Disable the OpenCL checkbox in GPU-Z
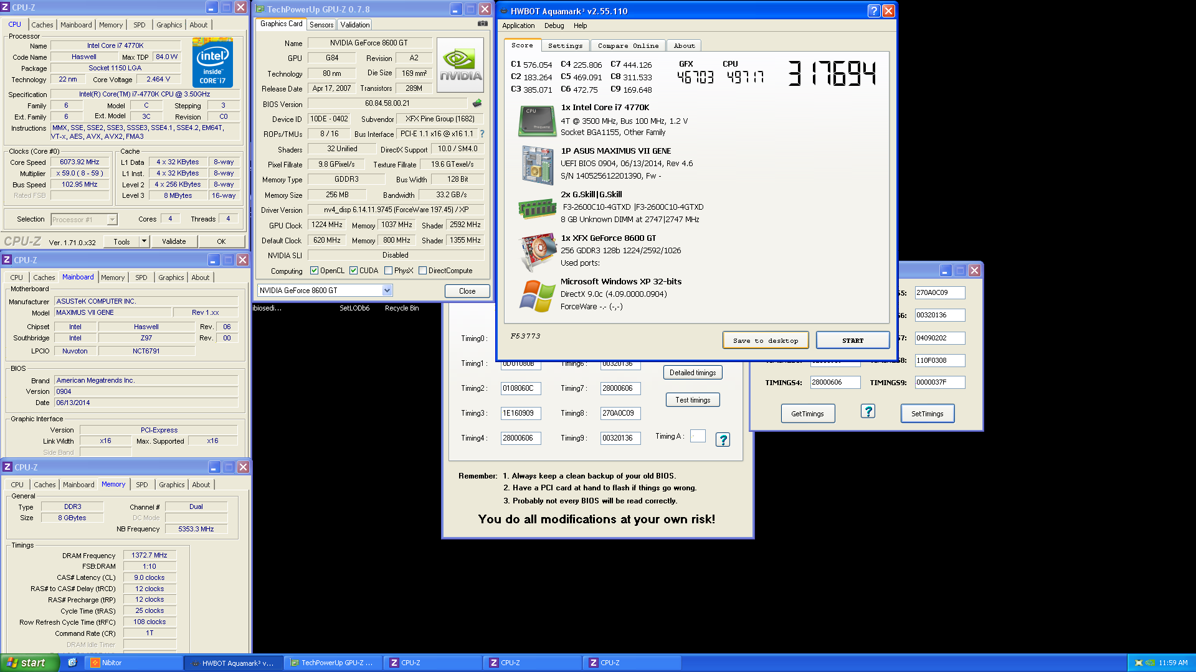 pos(314,271)
